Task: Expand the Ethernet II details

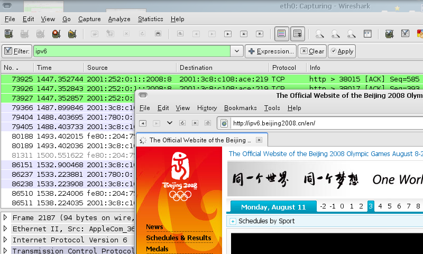Action: 5,229
